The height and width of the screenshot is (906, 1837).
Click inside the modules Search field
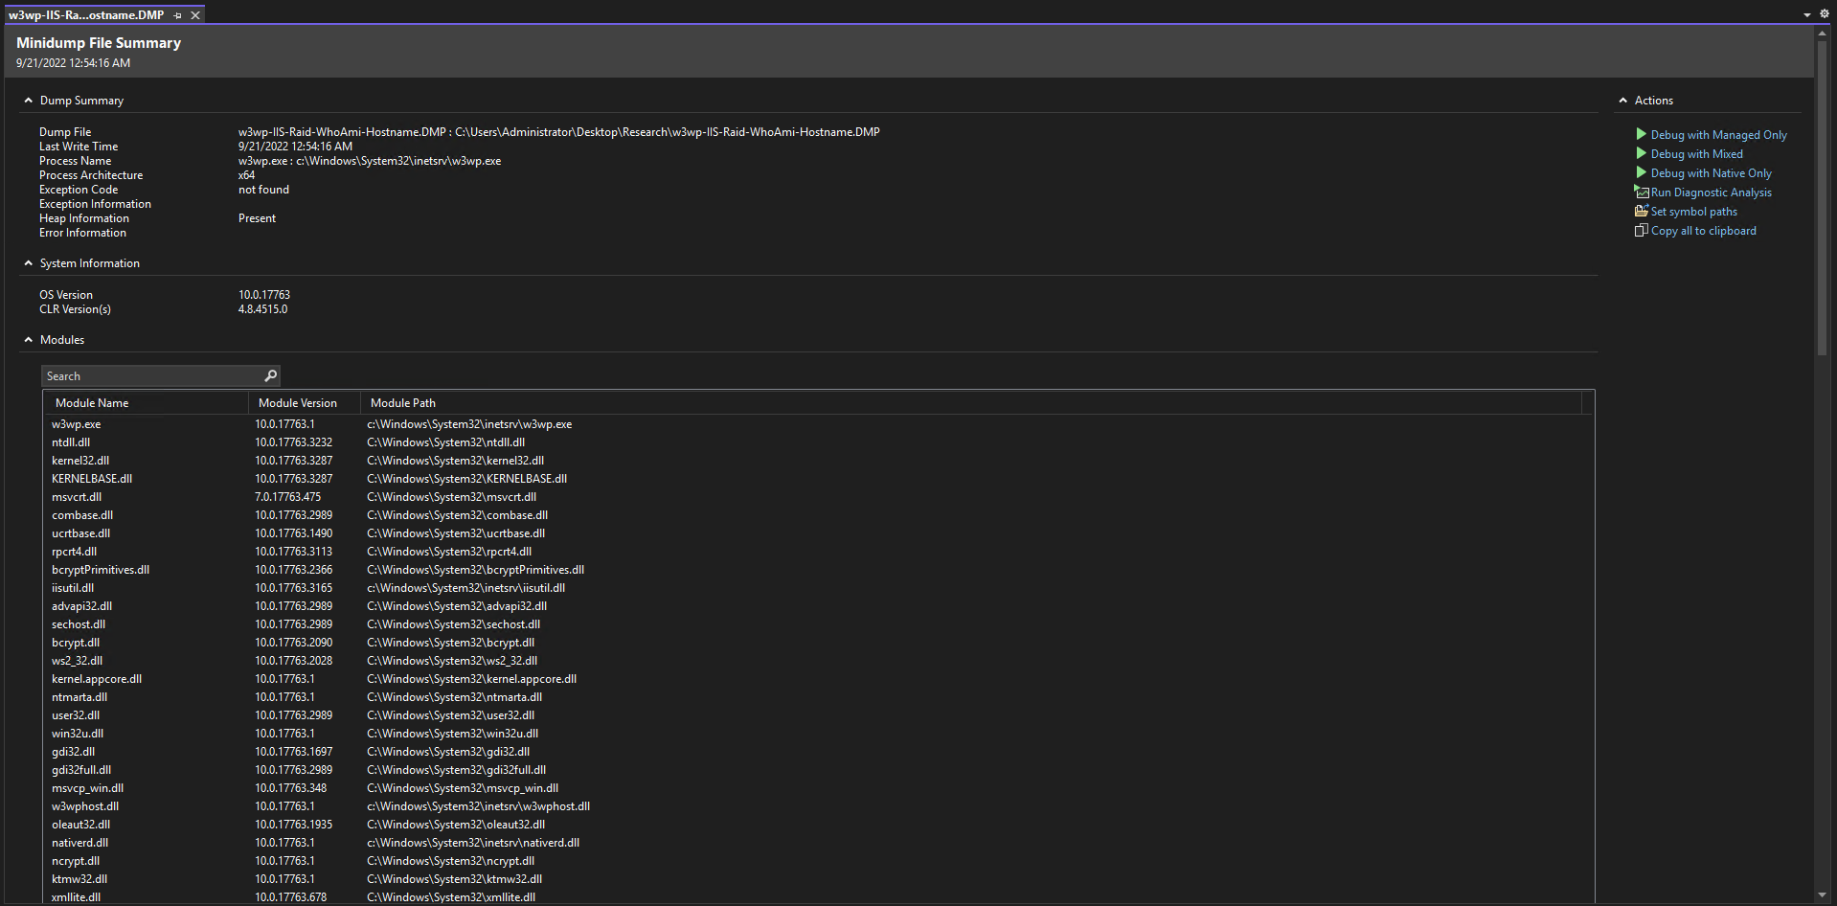151,375
